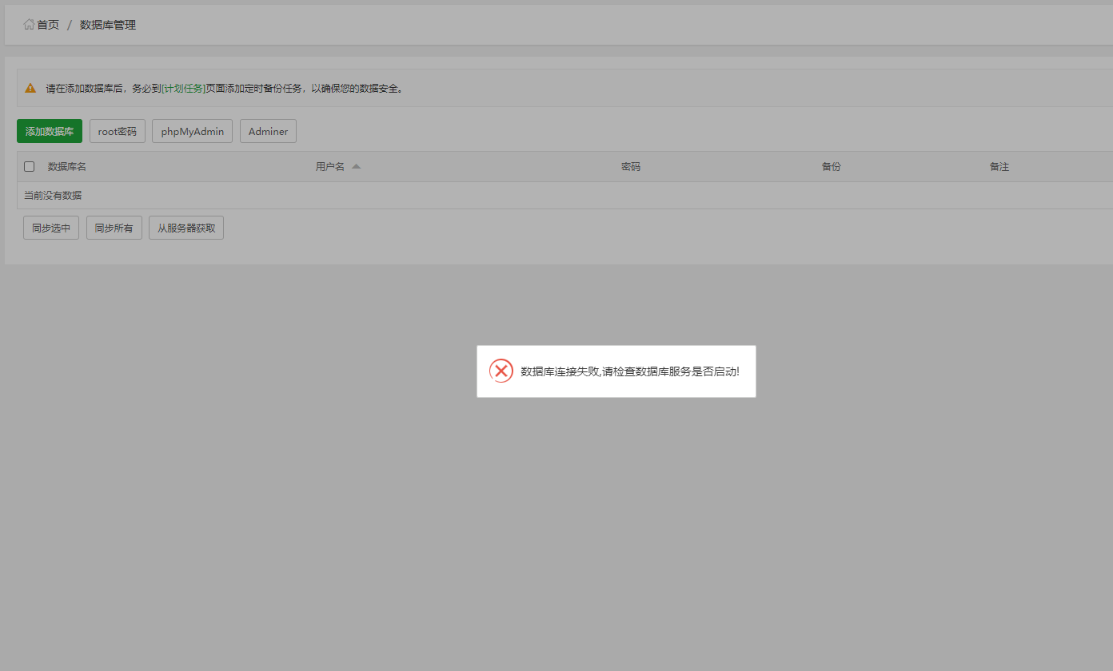
Task: Sort by 用户名 column header
Action: point(330,167)
